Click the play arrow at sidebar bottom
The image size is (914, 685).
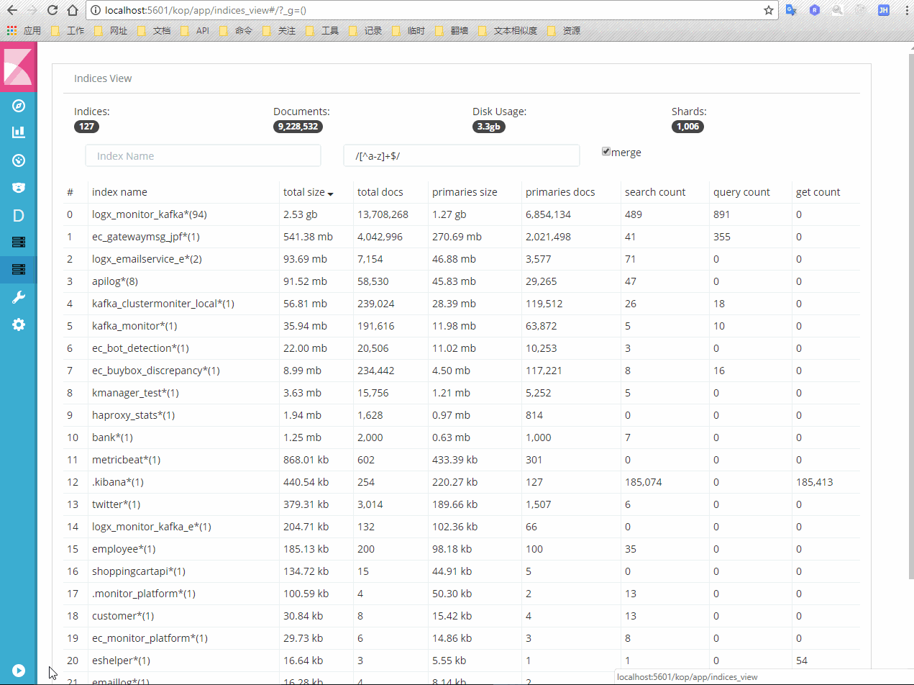tap(18, 670)
